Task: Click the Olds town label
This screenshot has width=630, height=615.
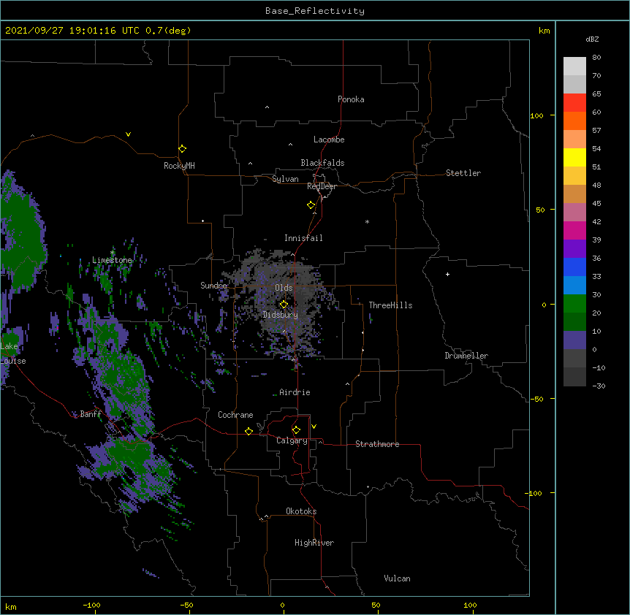Action: (284, 288)
